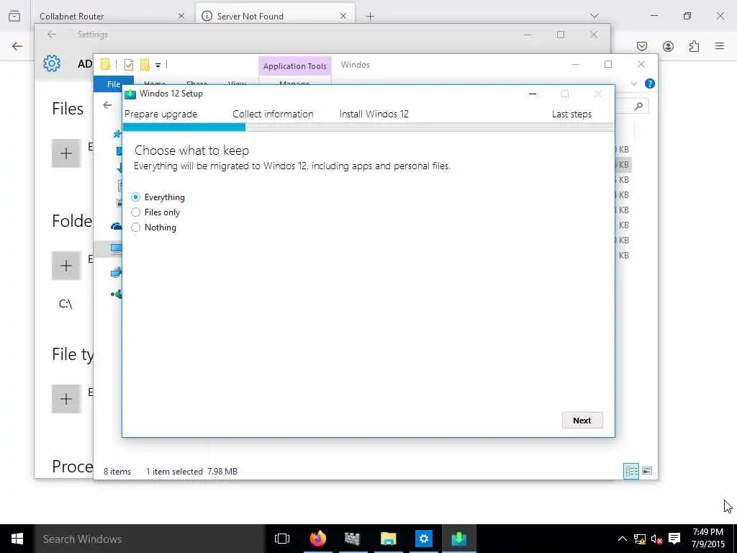
Task: Click the firewall brick wall taskbar icon
Action: coord(352,539)
